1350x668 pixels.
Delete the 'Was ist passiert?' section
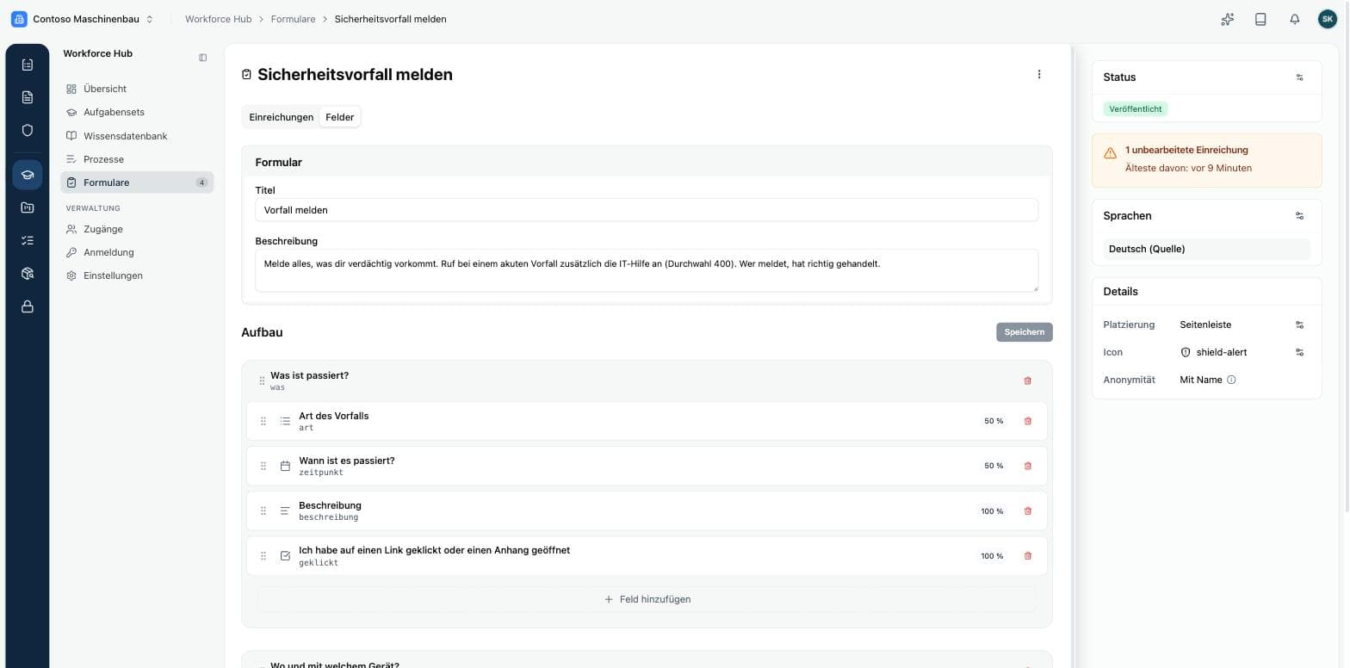[x=1027, y=380]
